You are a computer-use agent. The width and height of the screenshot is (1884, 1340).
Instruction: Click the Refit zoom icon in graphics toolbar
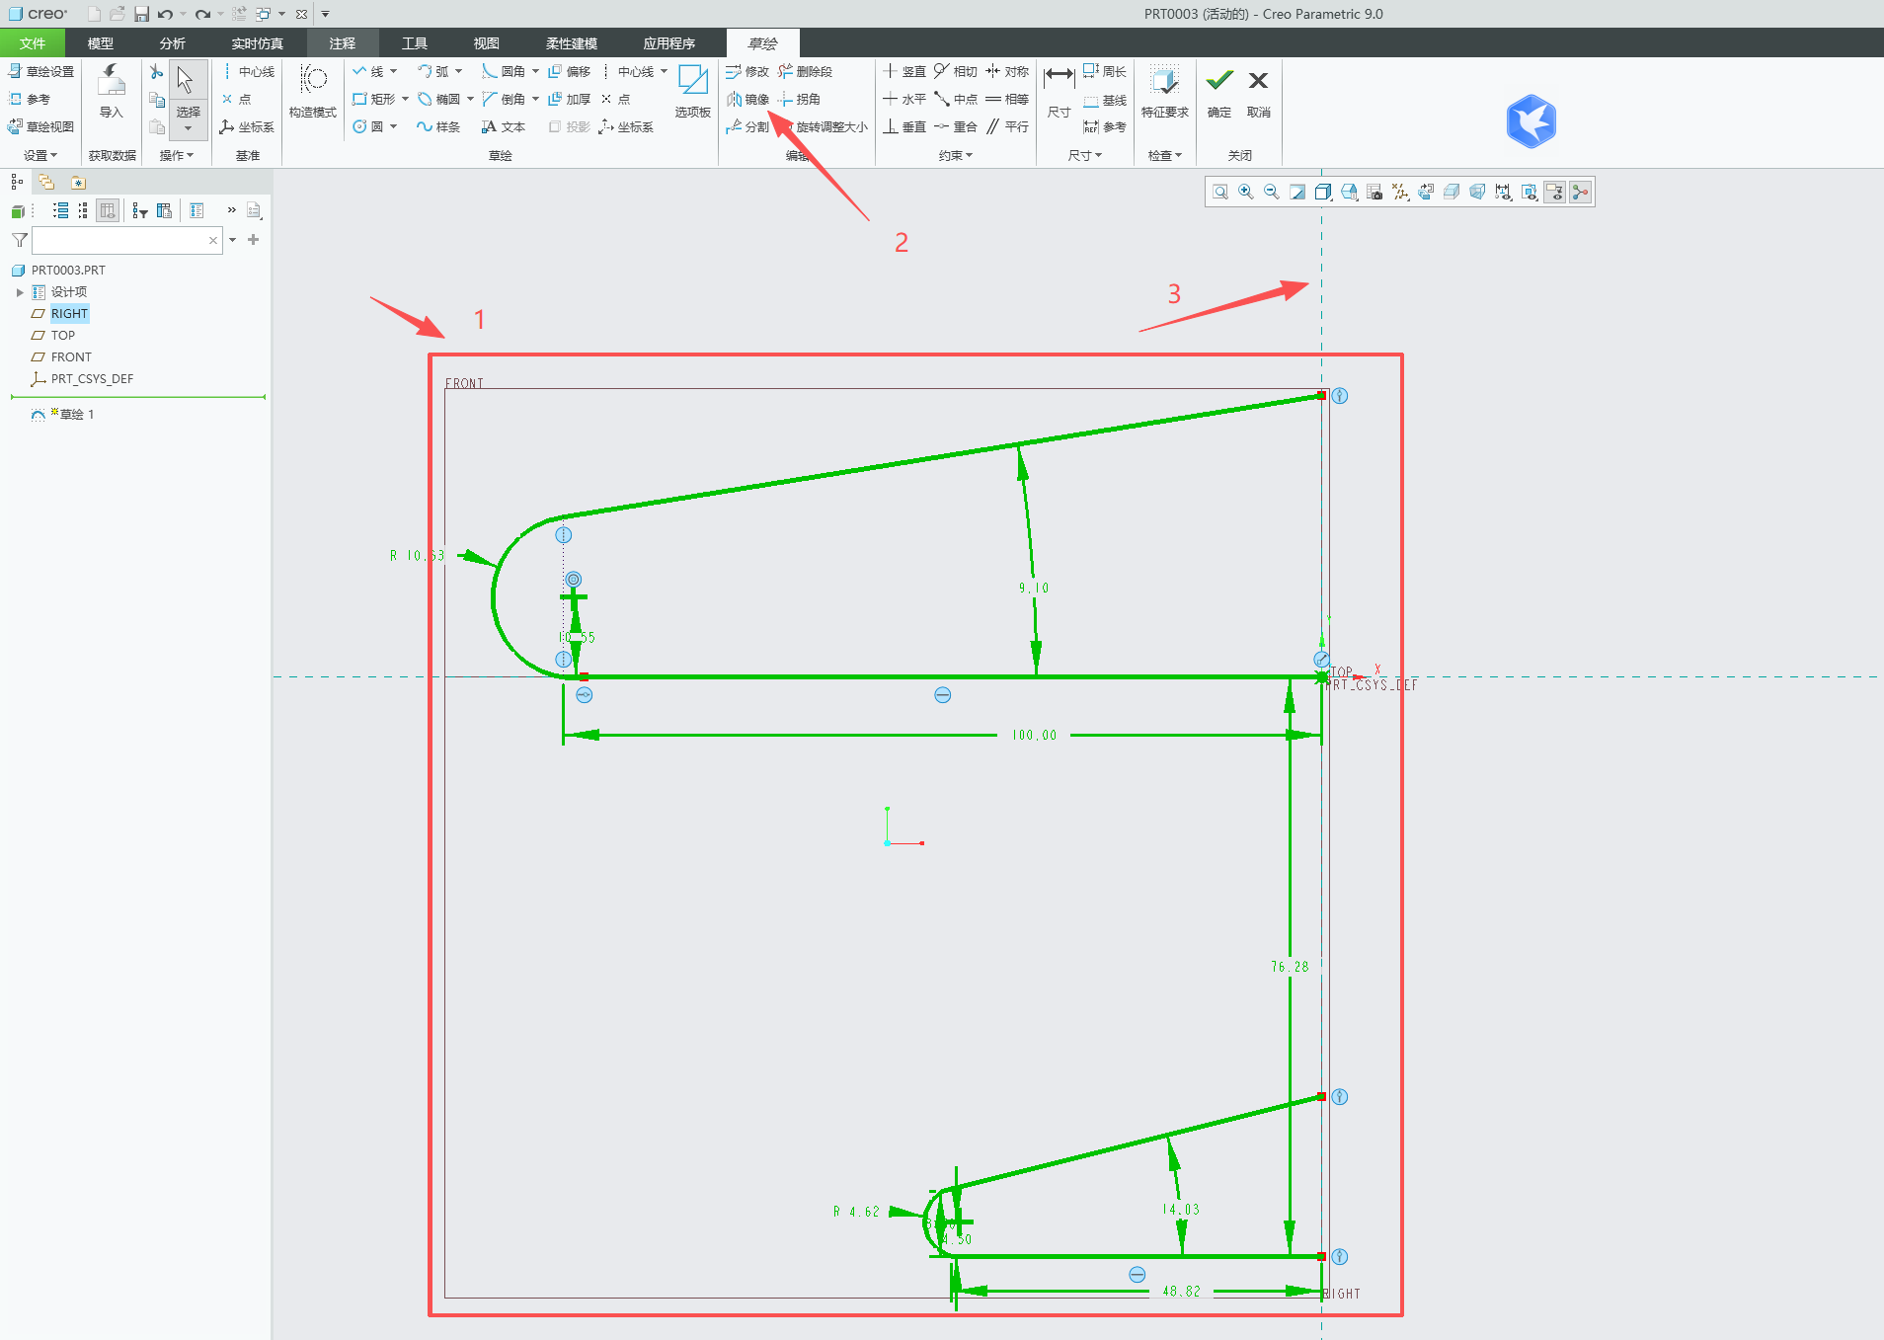pyautogui.click(x=1220, y=192)
